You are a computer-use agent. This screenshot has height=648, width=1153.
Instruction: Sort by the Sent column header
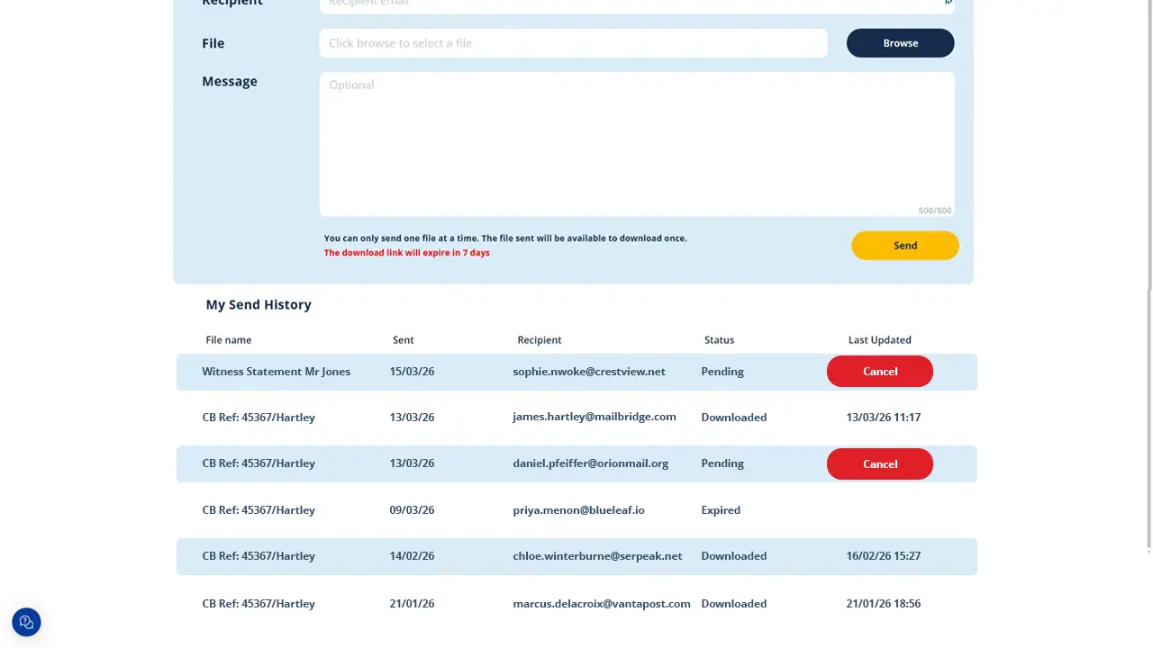(403, 339)
